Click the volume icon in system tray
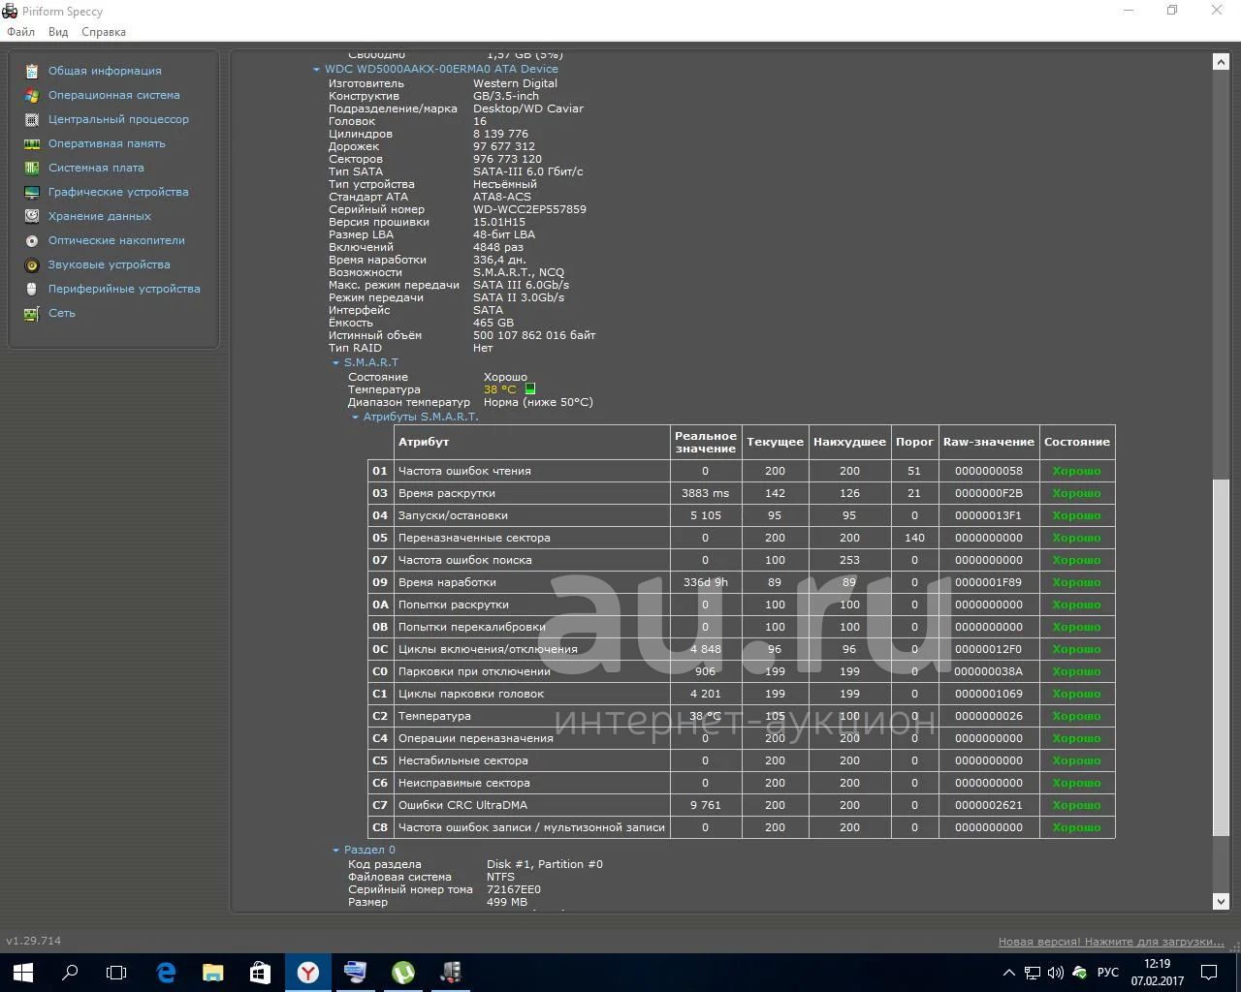This screenshot has height=992, width=1241. pyautogui.click(x=1055, y=973)
